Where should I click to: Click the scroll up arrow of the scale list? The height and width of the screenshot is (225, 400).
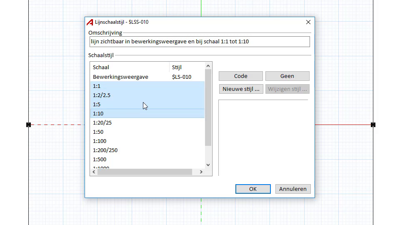[208, 66]
